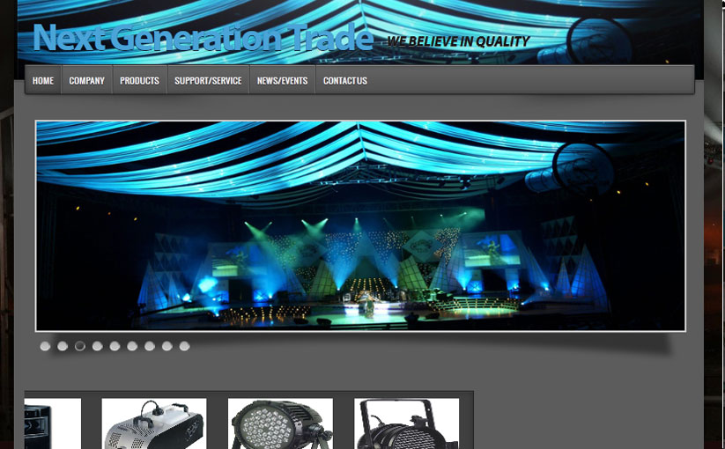
Task: Click the 'WE BELIEVE IN QUALITY' tagline
Action: pyautogui.click(x=458, y=41)
